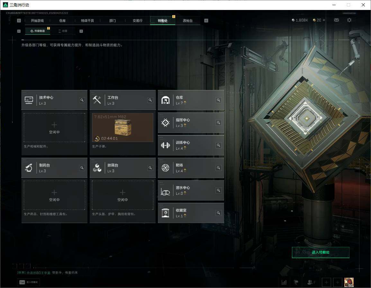The width and height of the screenshot is (371, 288).
Task: Open the 制药台 microscope icon
Action: (29, 168)
